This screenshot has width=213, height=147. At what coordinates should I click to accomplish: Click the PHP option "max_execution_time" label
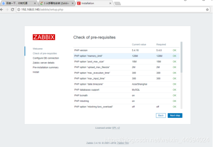click(x=92, y=73)
